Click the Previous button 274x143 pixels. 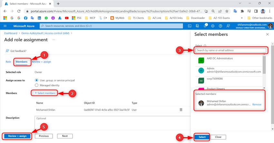click(44, 136)
